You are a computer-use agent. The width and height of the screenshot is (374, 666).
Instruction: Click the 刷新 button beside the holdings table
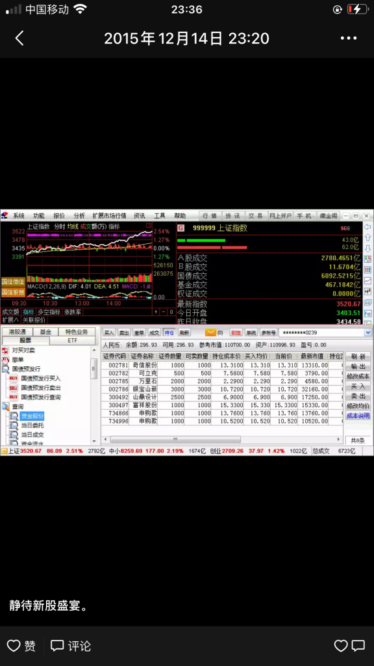click(x=358, y=357)
